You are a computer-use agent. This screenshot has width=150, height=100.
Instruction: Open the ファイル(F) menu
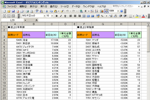tap(12, 6)
